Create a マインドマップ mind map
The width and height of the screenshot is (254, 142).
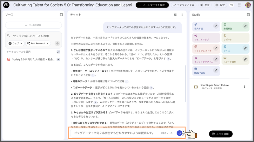pyautogui.click(x=206, y=38)
